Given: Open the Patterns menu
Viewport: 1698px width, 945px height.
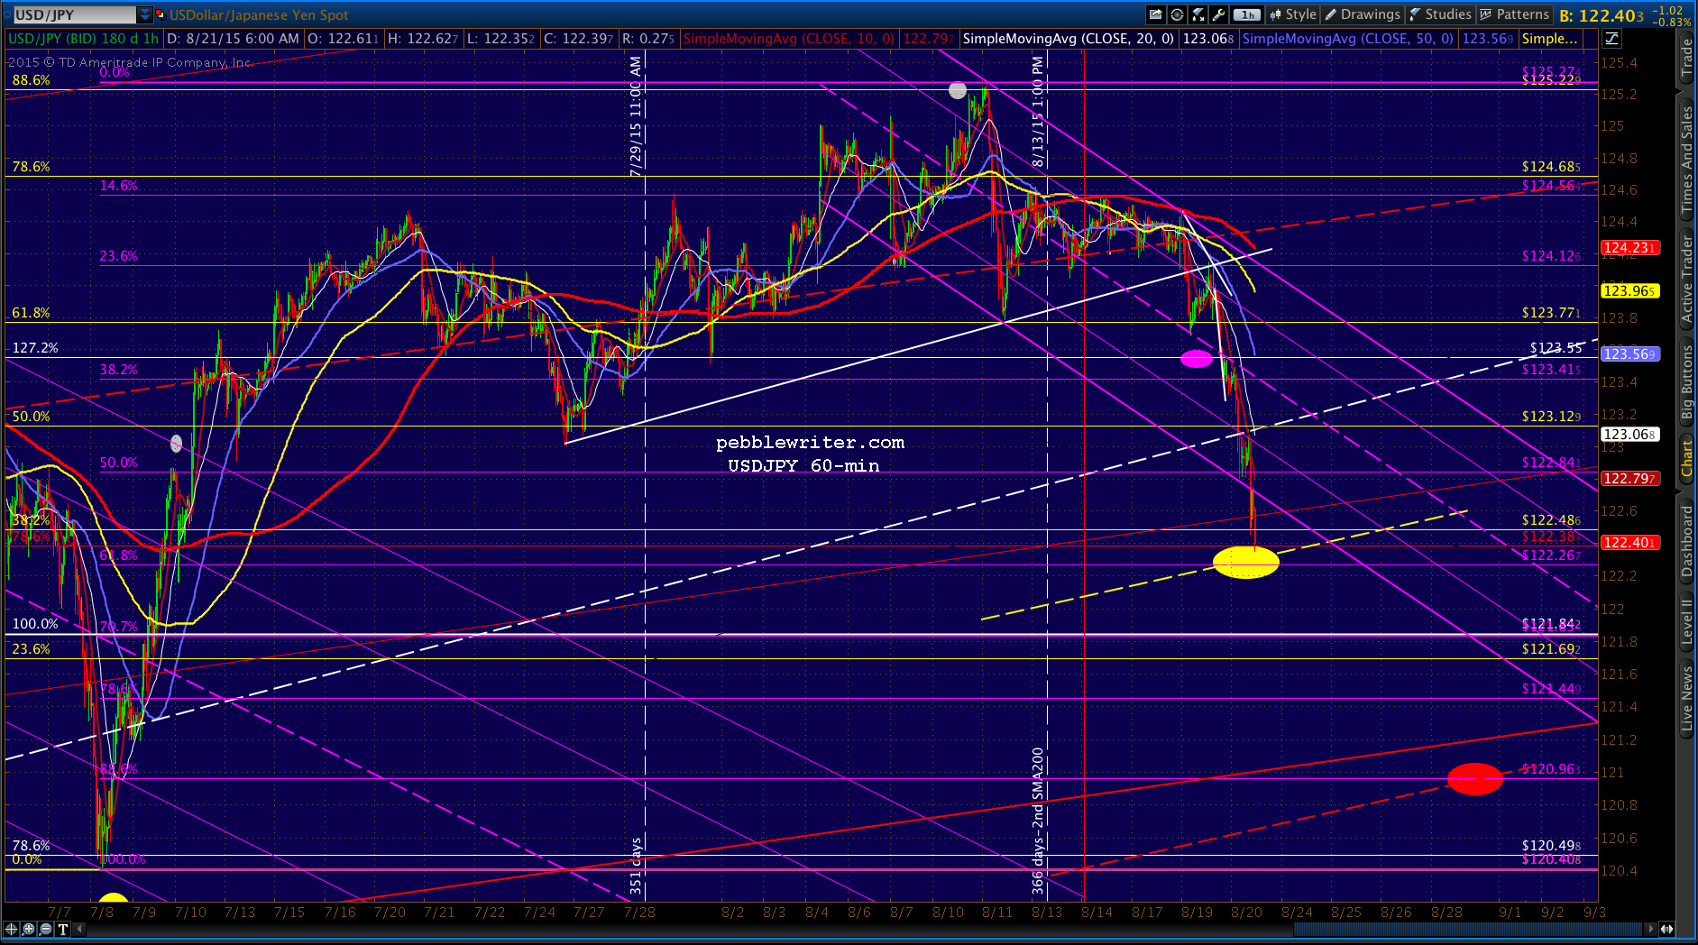Looking at the screenshot, I should tap(1515, 14).
